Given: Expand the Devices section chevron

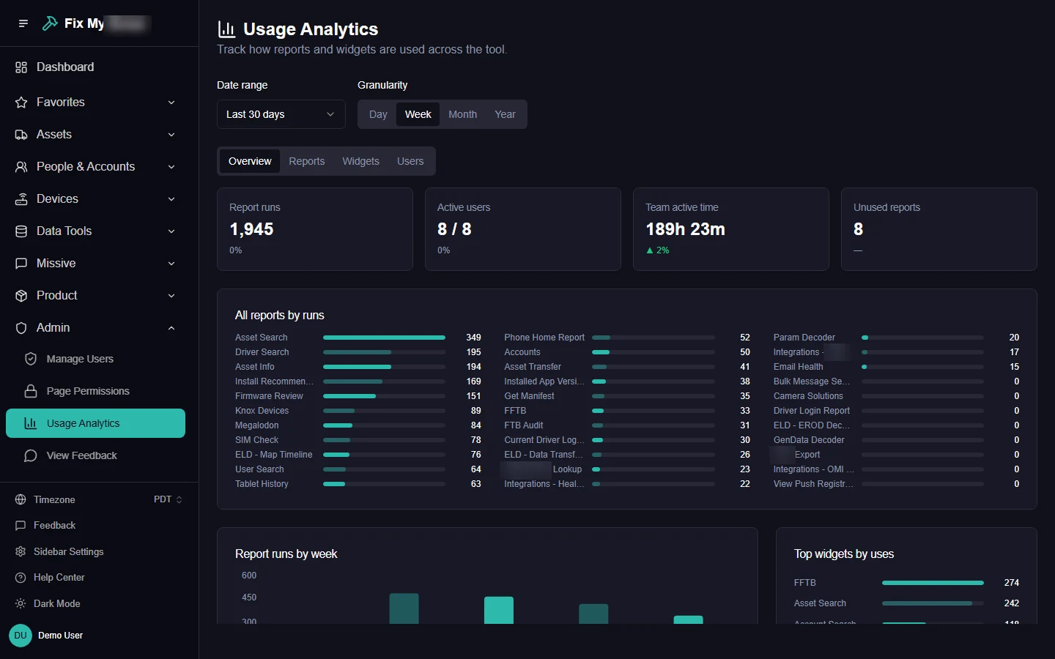Looking at the screenshot, I should (171, 199).
